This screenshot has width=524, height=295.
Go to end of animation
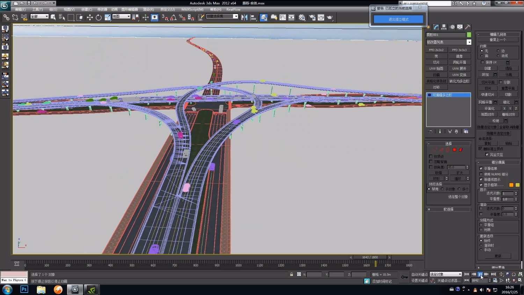pos(493,274)
